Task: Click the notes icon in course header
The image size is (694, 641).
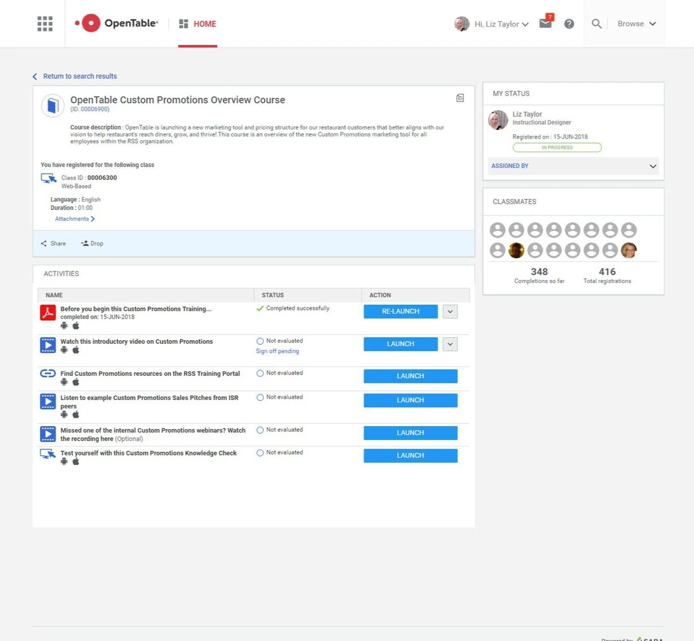Action: (460, 98)
